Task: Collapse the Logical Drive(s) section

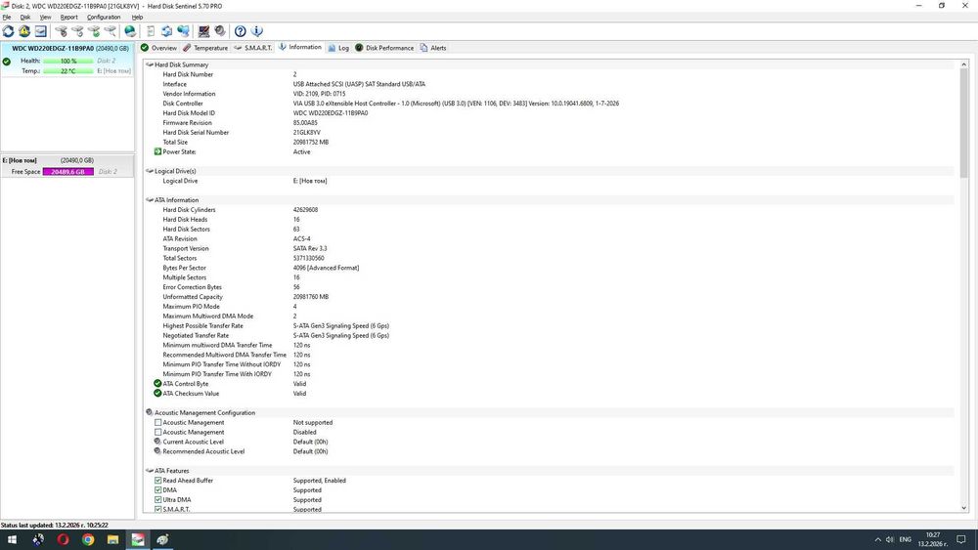Action: (x=150, y=171)
